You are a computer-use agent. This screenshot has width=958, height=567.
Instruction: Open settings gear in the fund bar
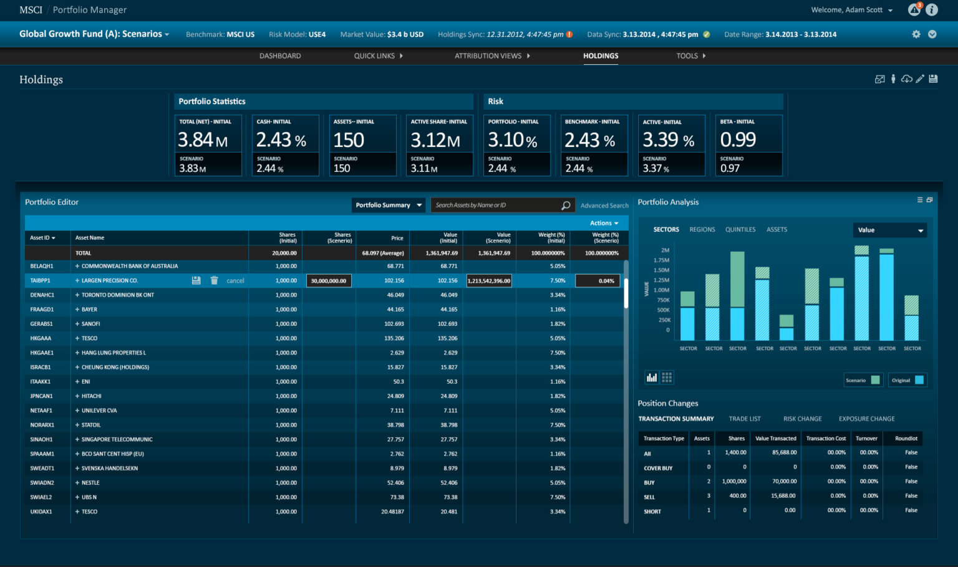[x=916, y=34]
